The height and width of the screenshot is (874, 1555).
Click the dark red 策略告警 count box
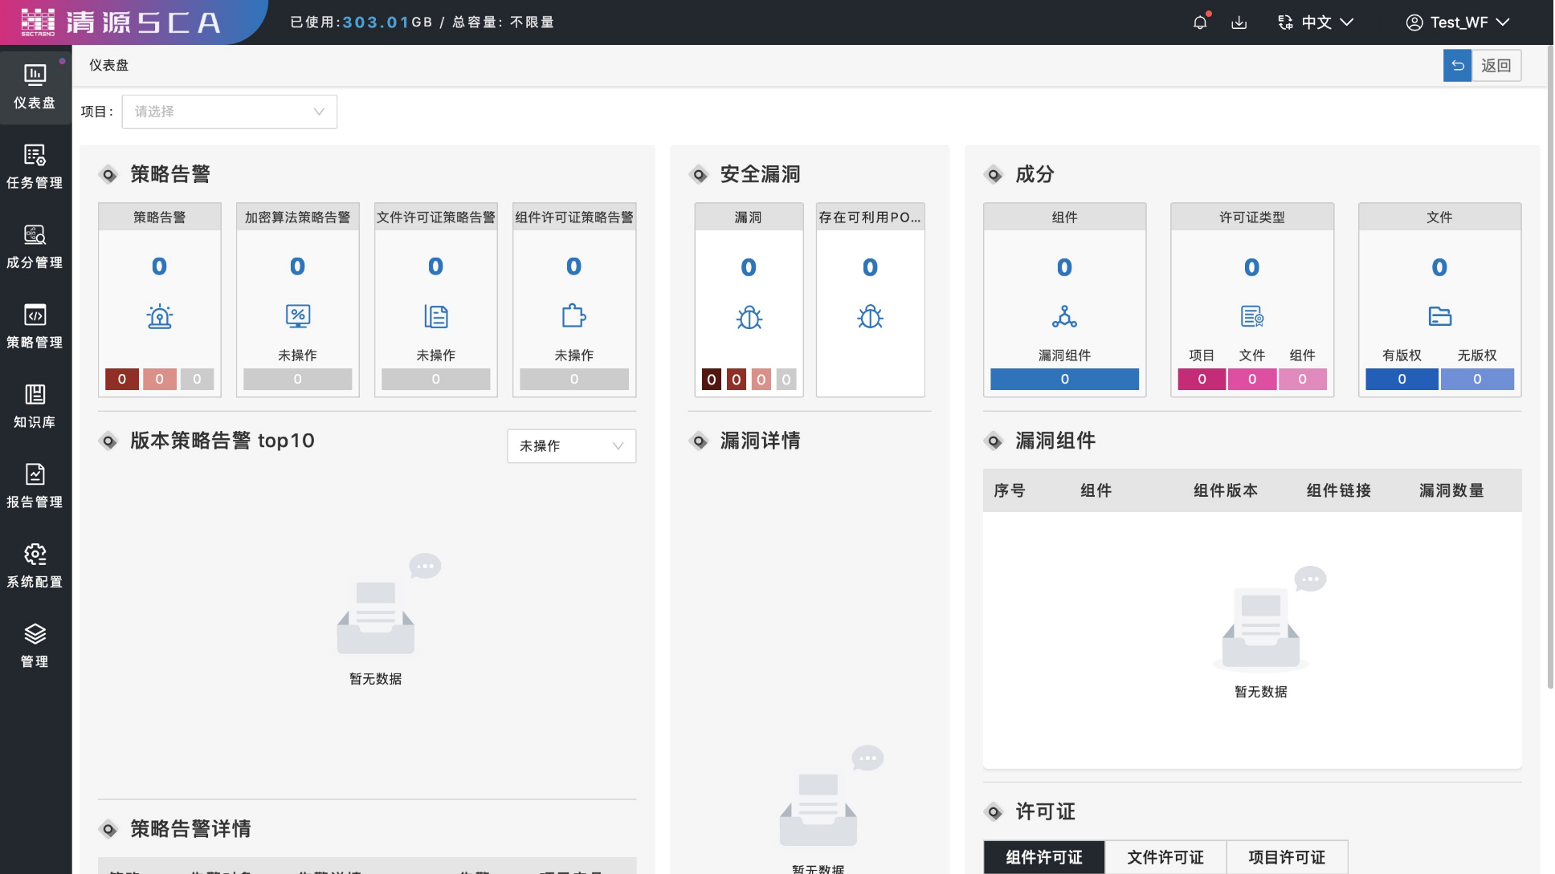tap(122, 380)
